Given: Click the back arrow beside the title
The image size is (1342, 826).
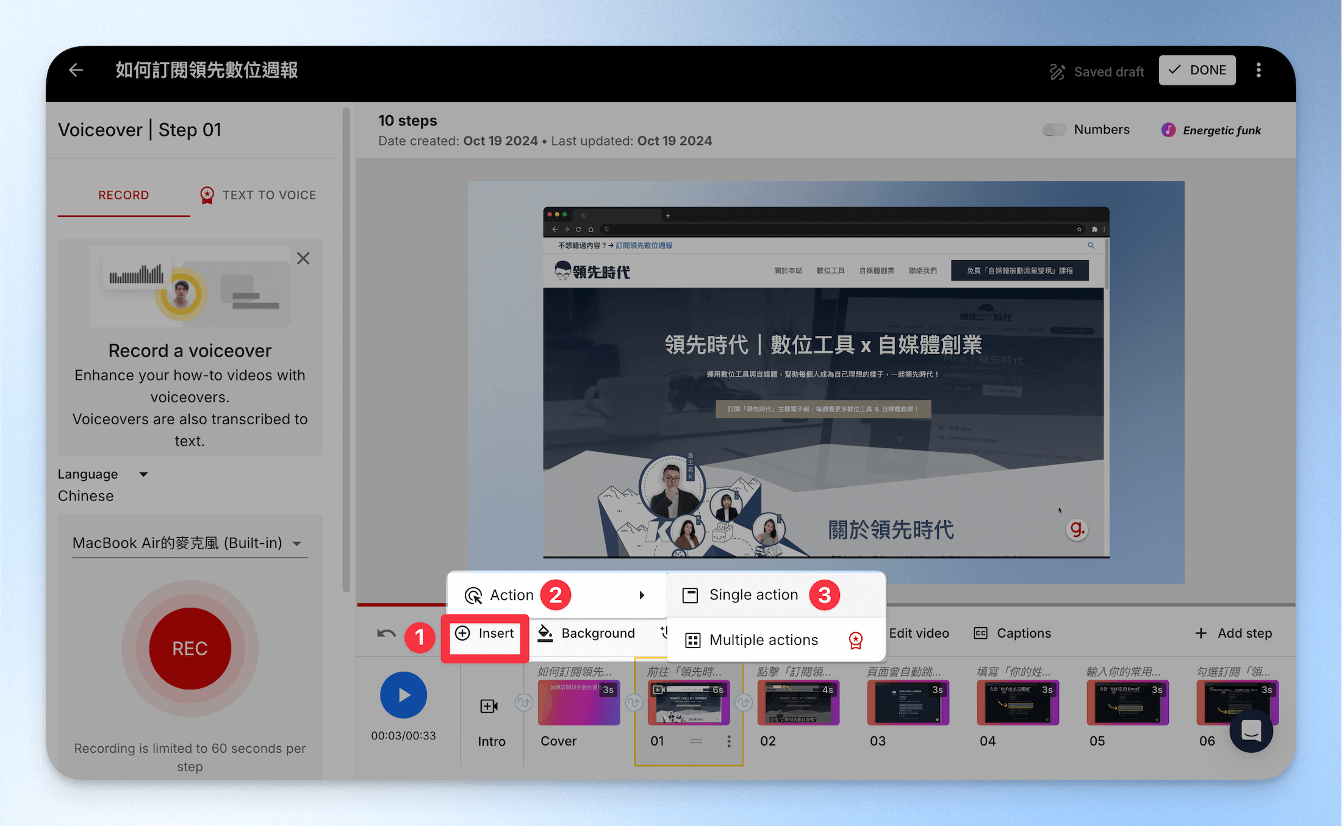Looking at the screenshot, I should coord(76,70).
